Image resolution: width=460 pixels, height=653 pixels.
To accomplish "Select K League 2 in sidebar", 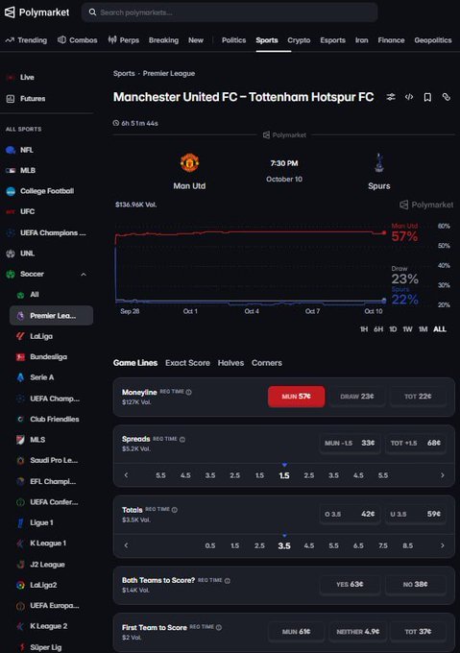I will (51, 626).
